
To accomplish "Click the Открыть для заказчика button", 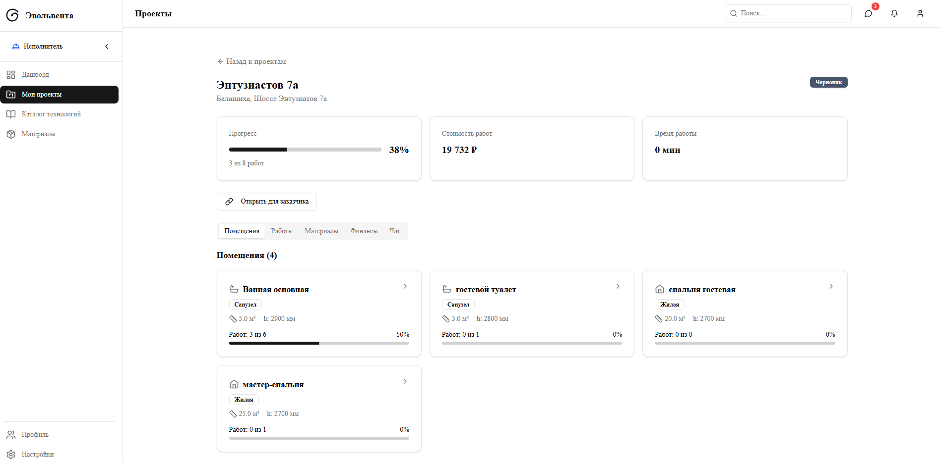I will click(x=267, y=202).
